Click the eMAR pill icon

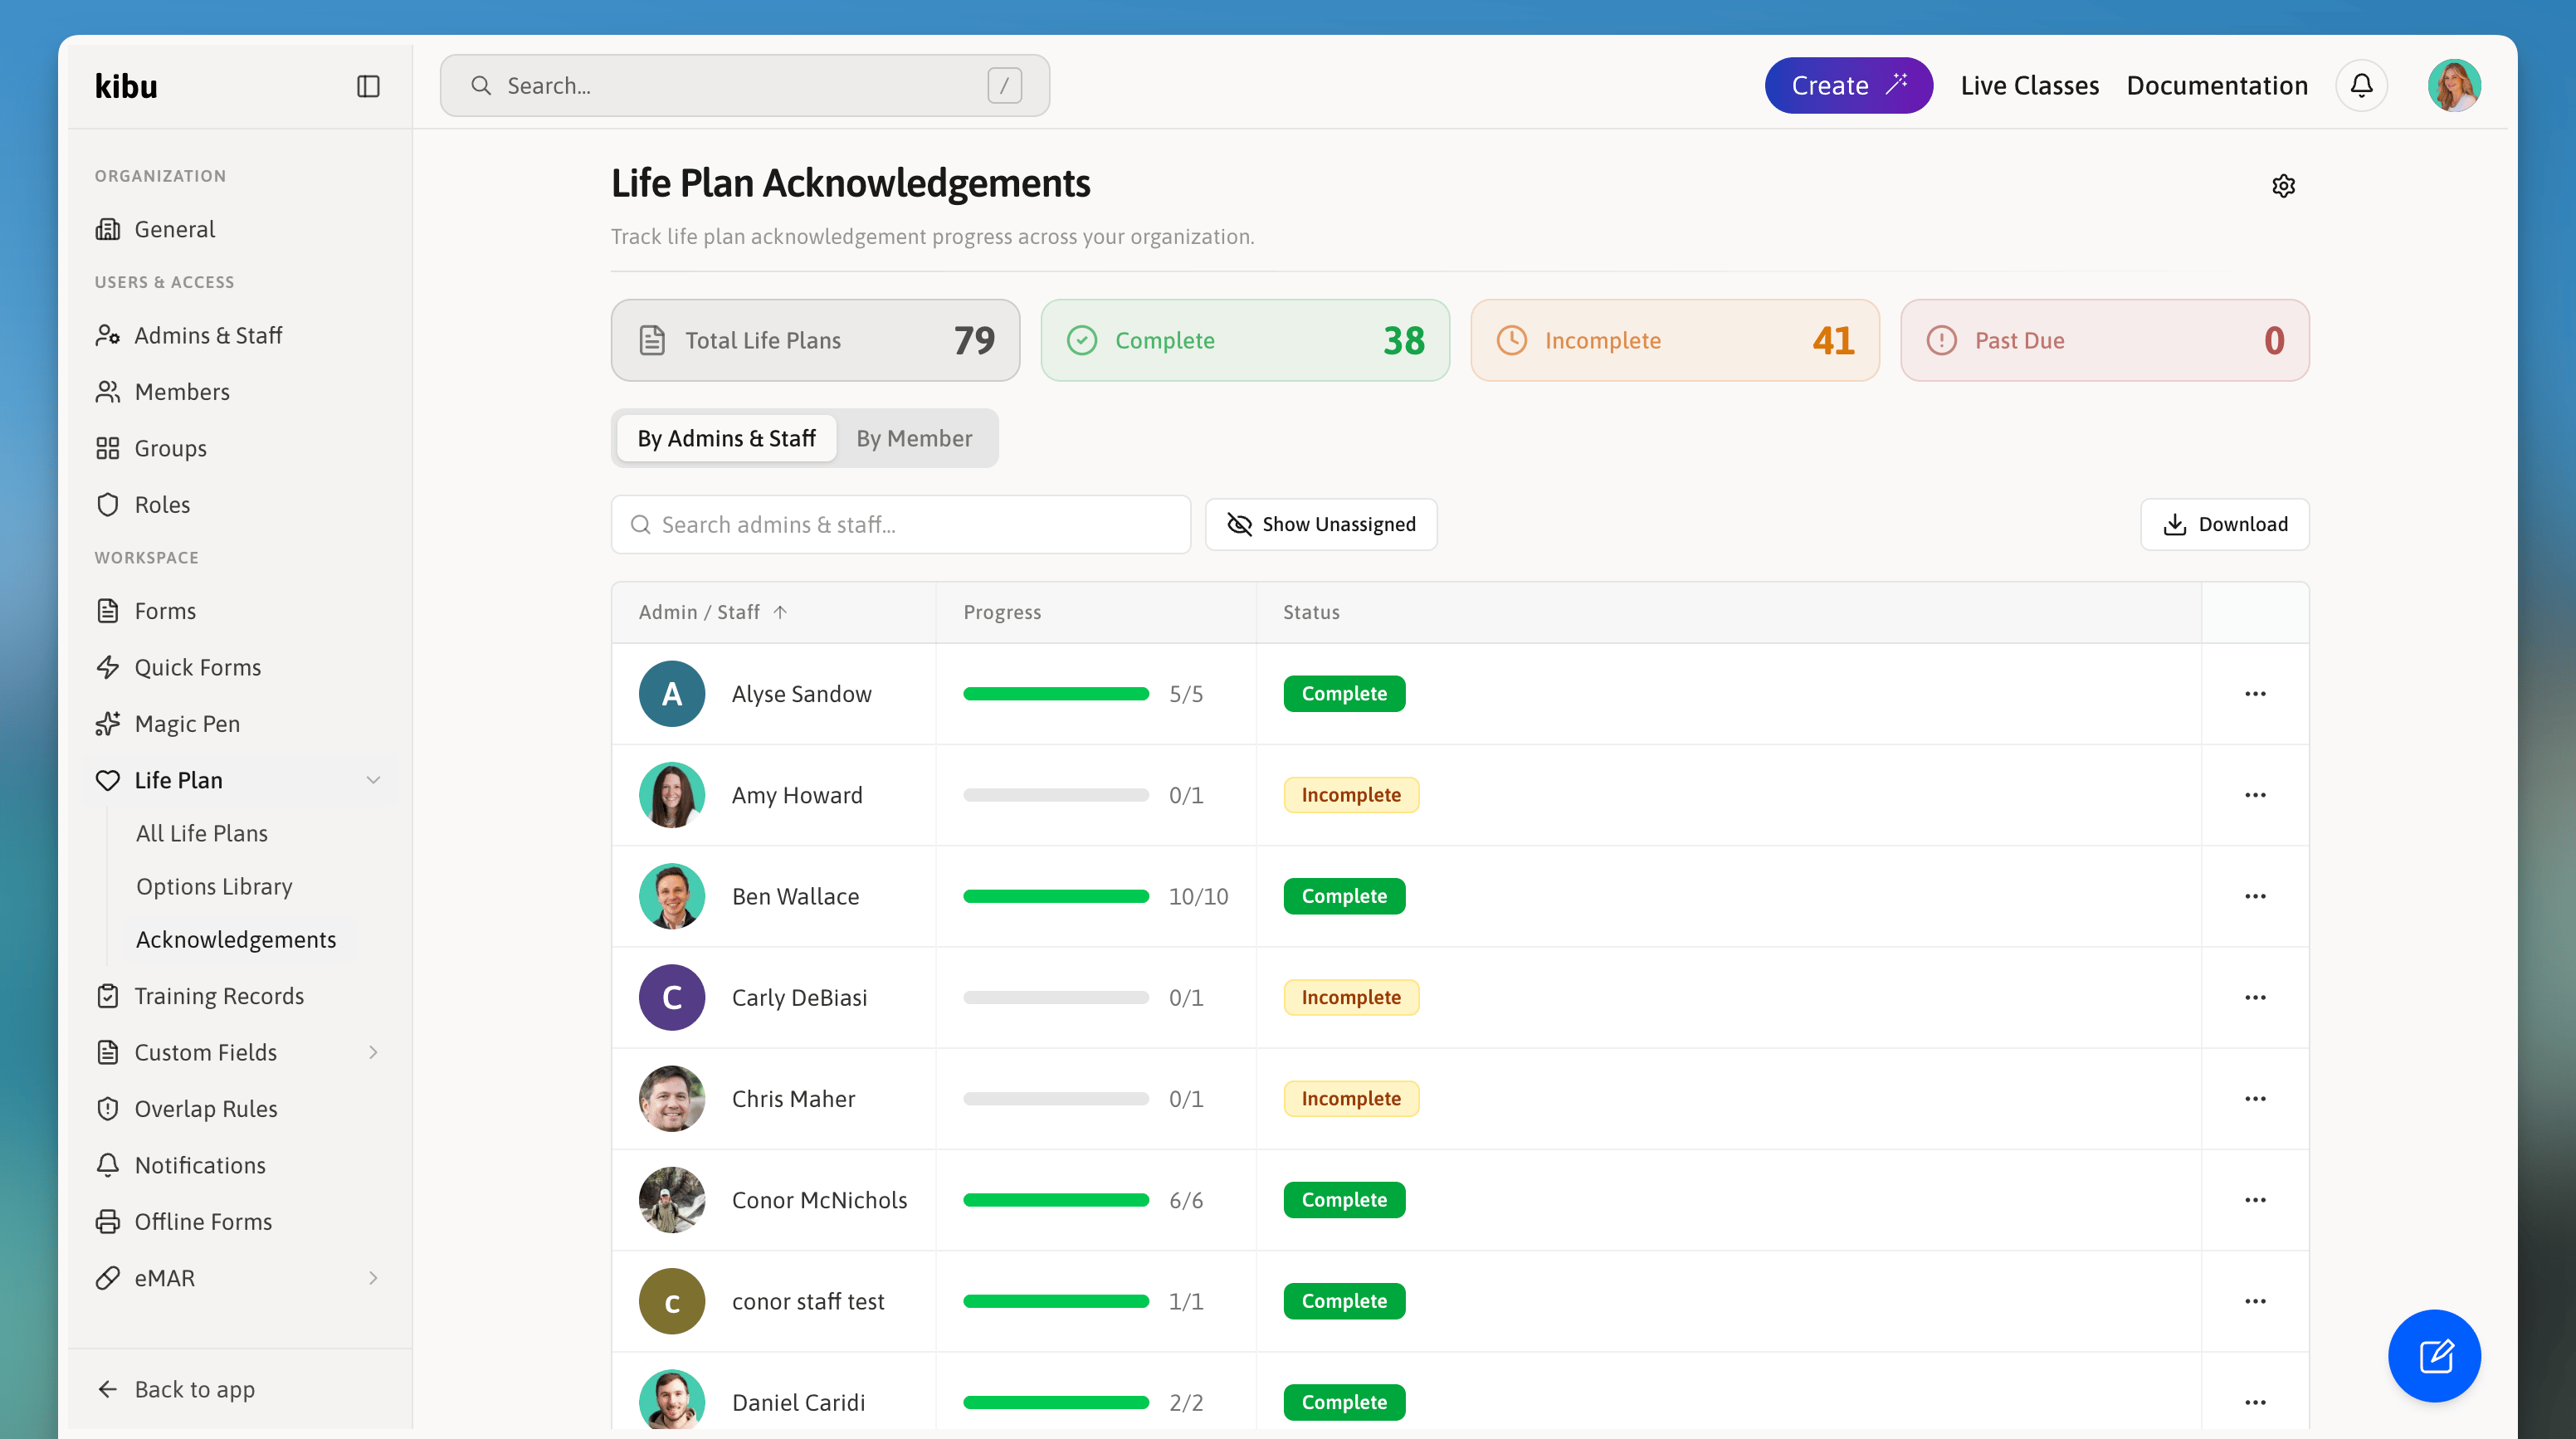point(108,1278)
